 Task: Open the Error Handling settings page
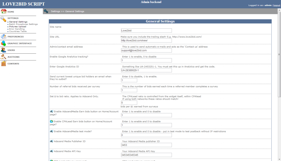tap(17, 29)
